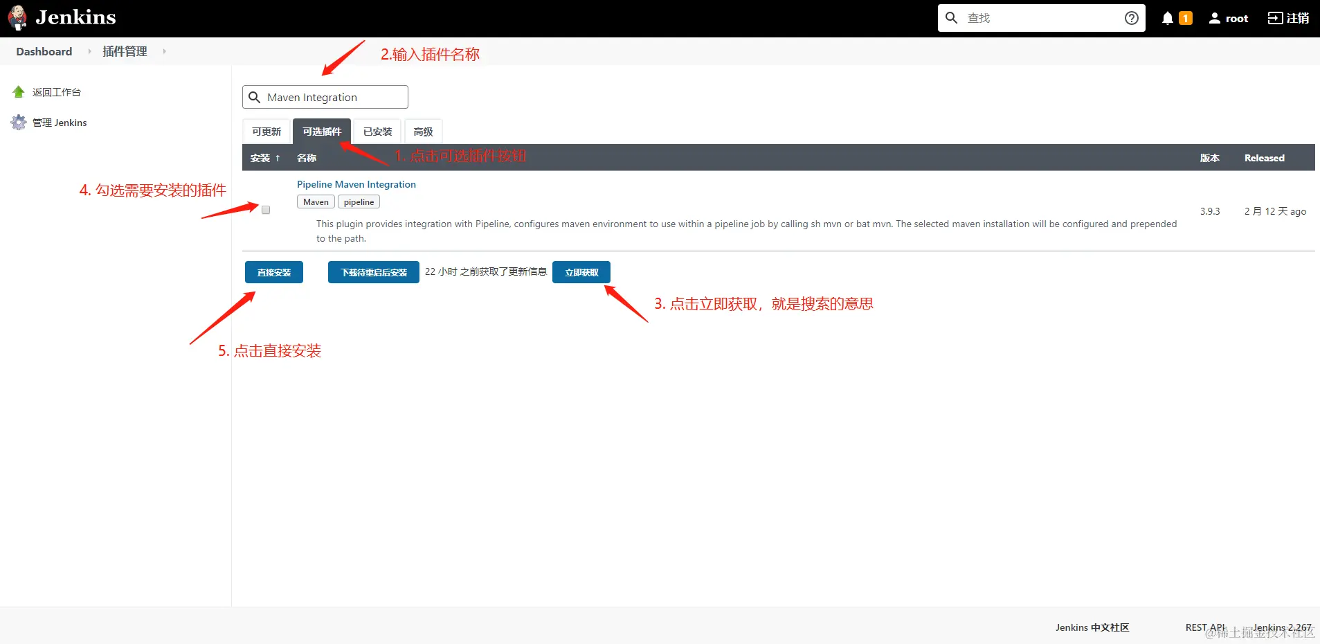Click the 注销 logout button
This screenshot has height=644, width=1320.
click(1288, 18)
